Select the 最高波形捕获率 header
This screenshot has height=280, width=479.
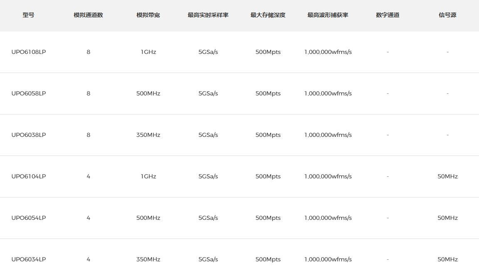(328, 15)
